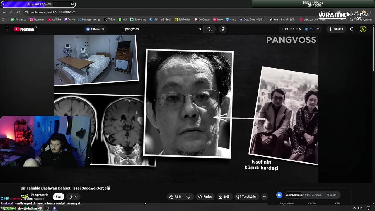375x211 pixels.
Task: Select the AI Coach tab
Action: [331, 195]
